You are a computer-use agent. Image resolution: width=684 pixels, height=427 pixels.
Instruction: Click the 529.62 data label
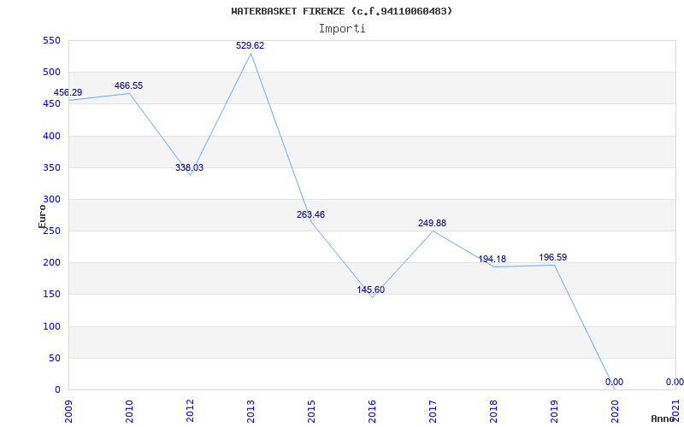(x=250, y=46)
